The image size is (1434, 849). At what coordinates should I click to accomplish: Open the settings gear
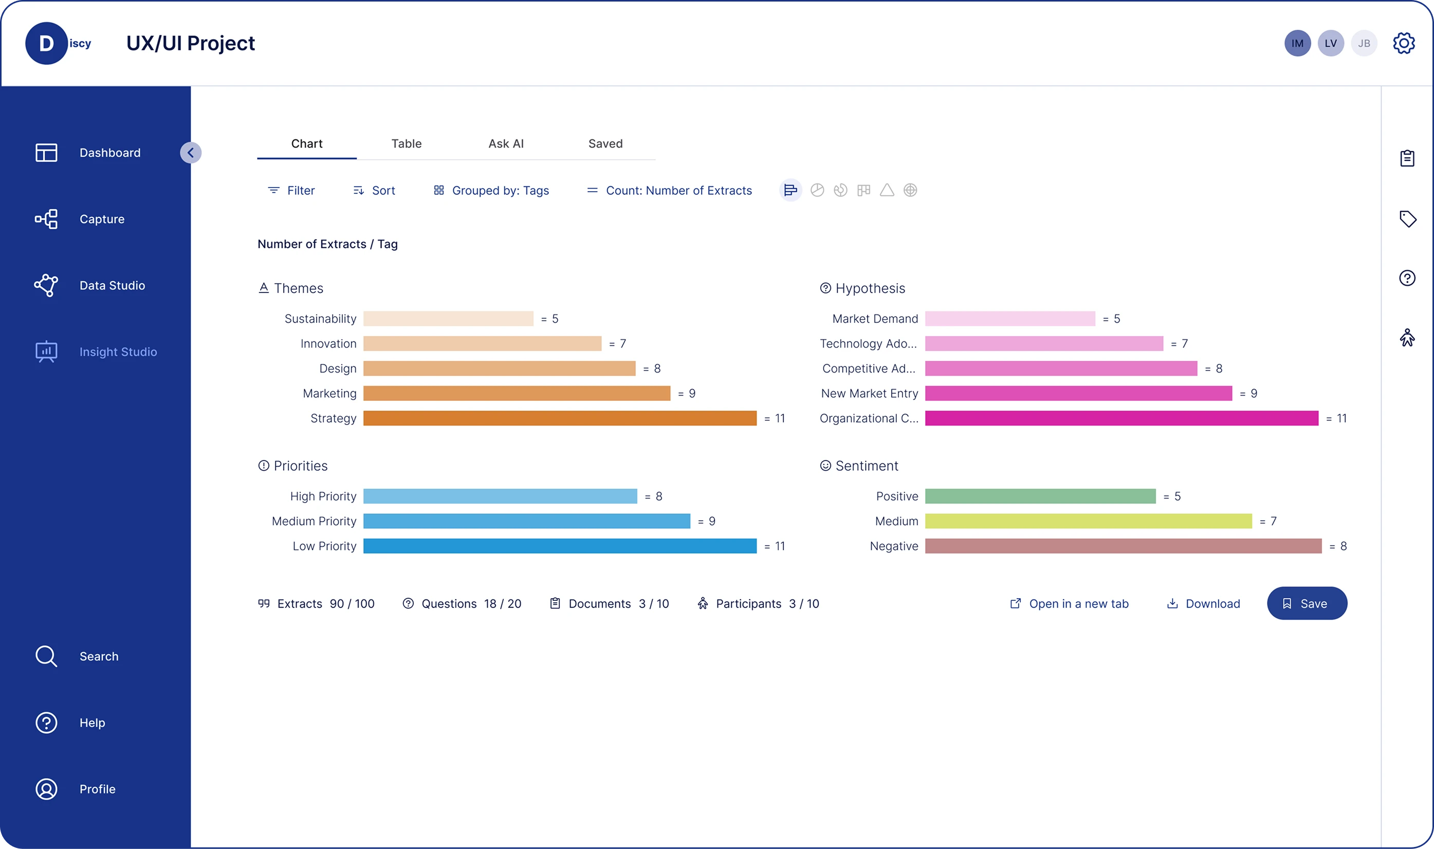coord(1405,43)
